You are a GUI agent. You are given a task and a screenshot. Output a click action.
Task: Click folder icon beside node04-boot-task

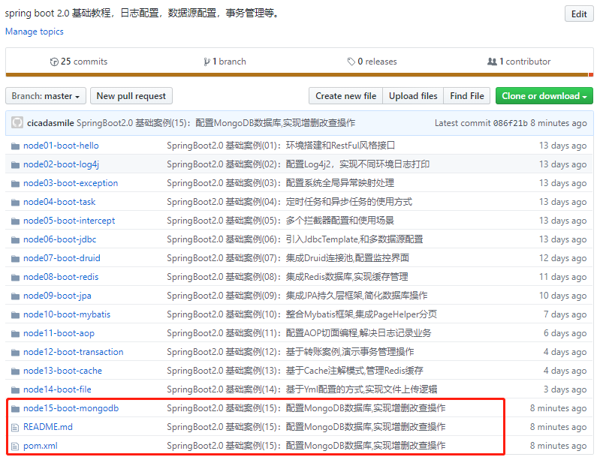click(15, 203)
